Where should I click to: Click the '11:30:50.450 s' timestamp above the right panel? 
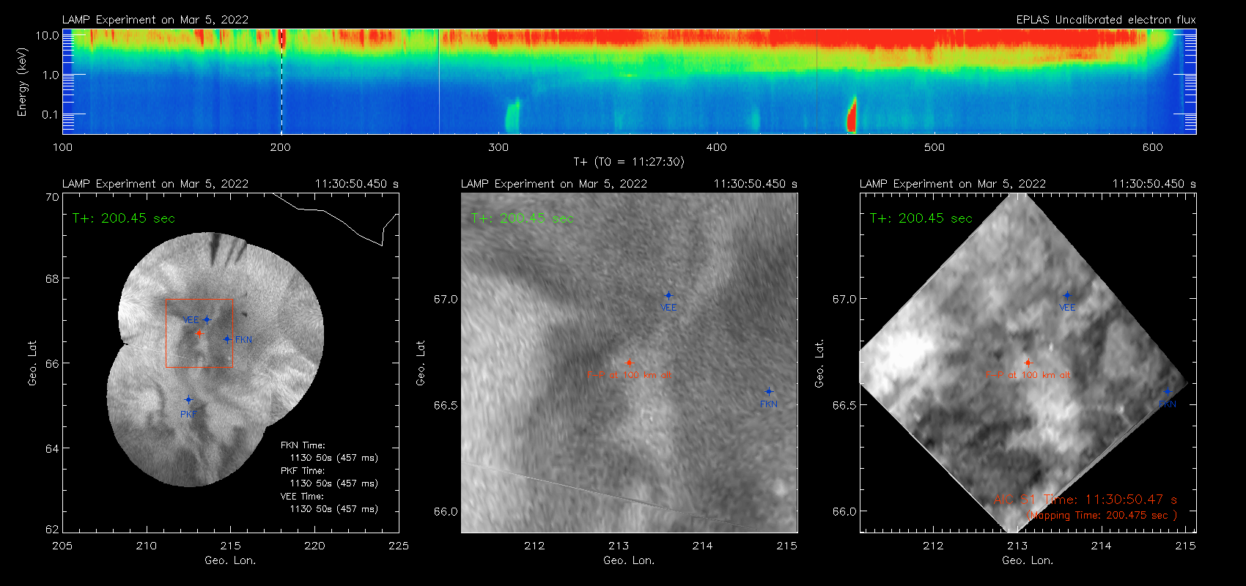click(x=1154, y=184)
